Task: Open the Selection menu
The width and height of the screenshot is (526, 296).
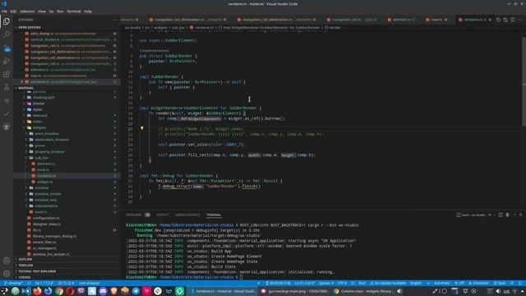Action: point(27,12)
